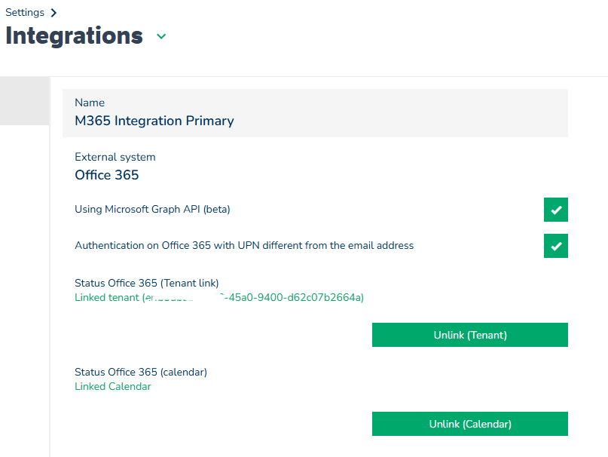Click the Using Microsoft Graph API label text
Screen dimensions: 608x457
coord(152,209)
